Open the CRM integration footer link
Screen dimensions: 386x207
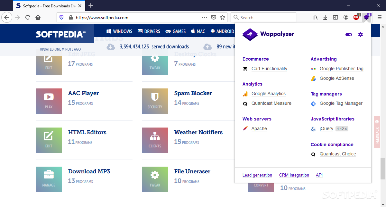[294, 175]
